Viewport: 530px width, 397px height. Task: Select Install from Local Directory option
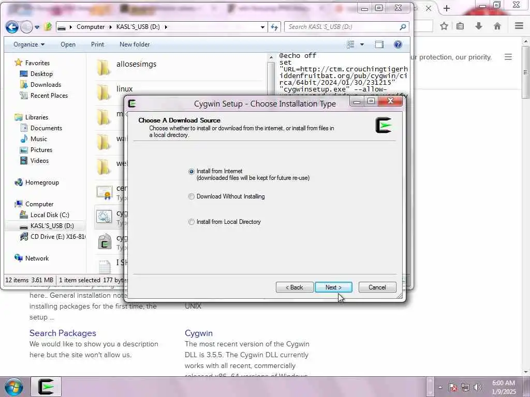(192, 222)
